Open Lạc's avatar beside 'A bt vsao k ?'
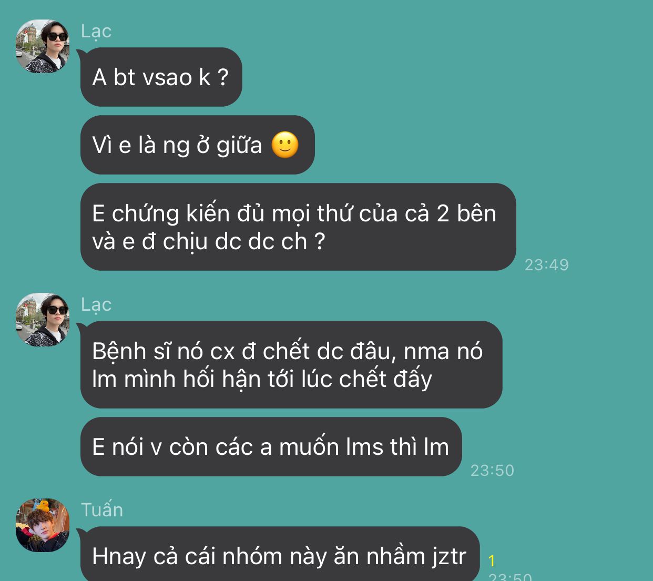 point(43,46)
